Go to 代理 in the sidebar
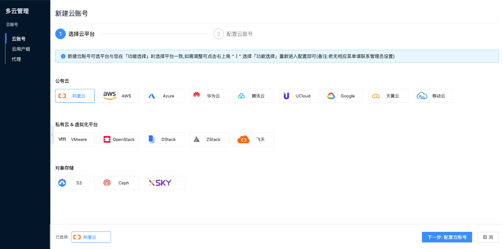Viewport: 503px width, 249px height. [x=16, y=59]
